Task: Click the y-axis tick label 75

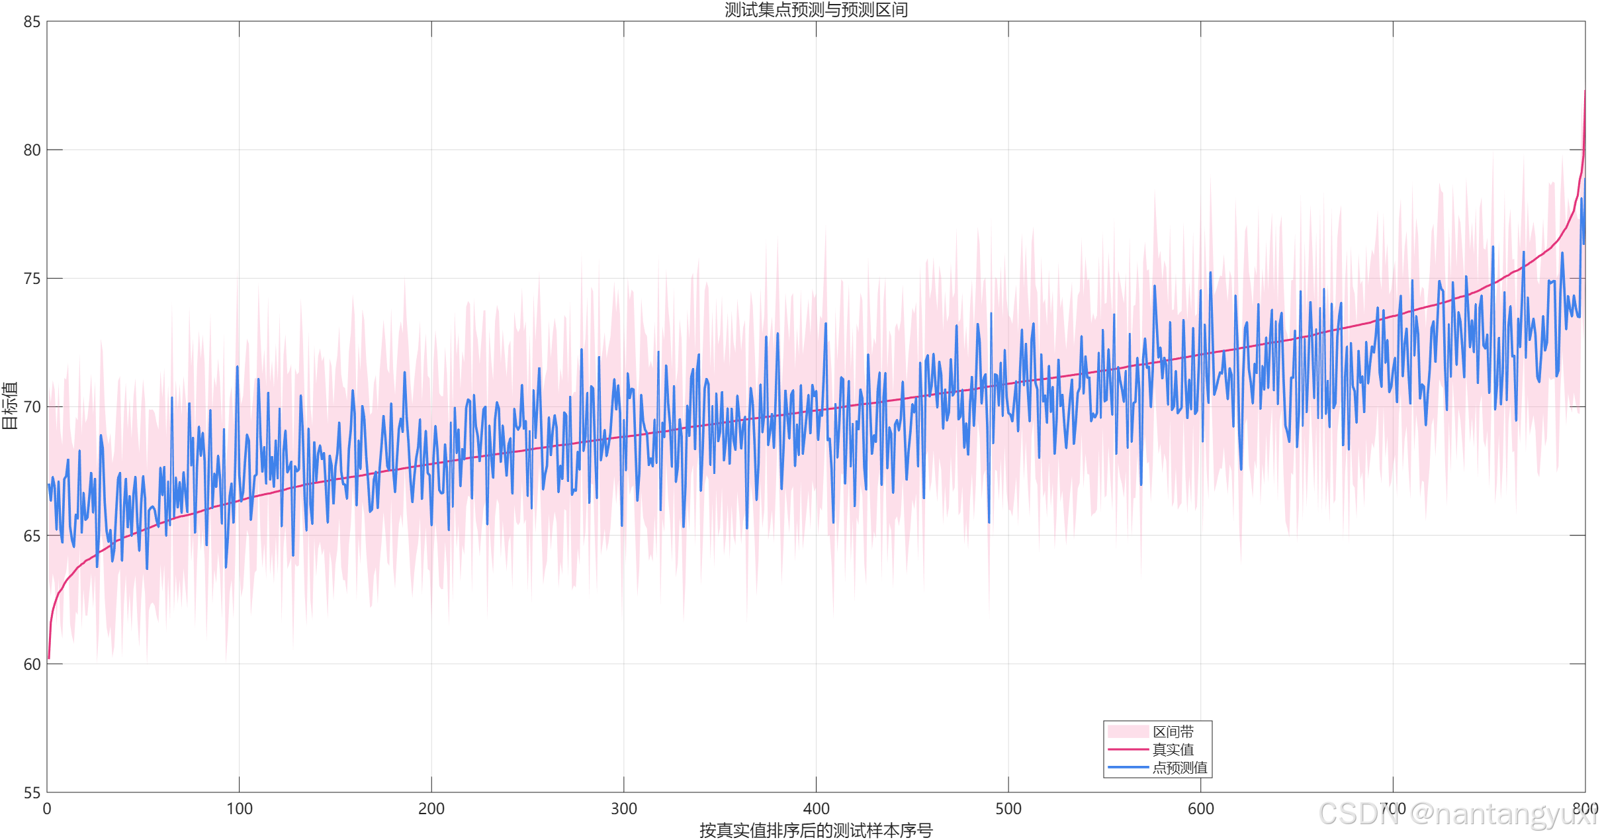Action: [32, 279]
